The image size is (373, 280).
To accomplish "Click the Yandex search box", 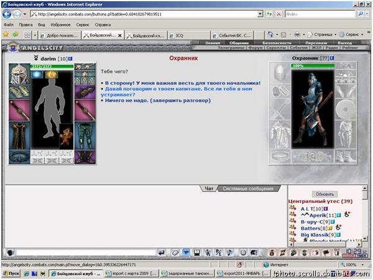I will [320, 14].
